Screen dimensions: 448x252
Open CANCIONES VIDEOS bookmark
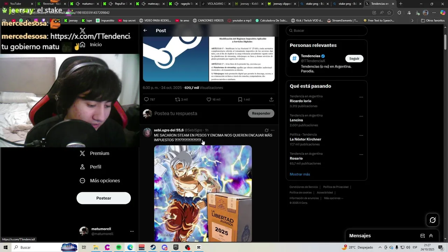[208, 20]
